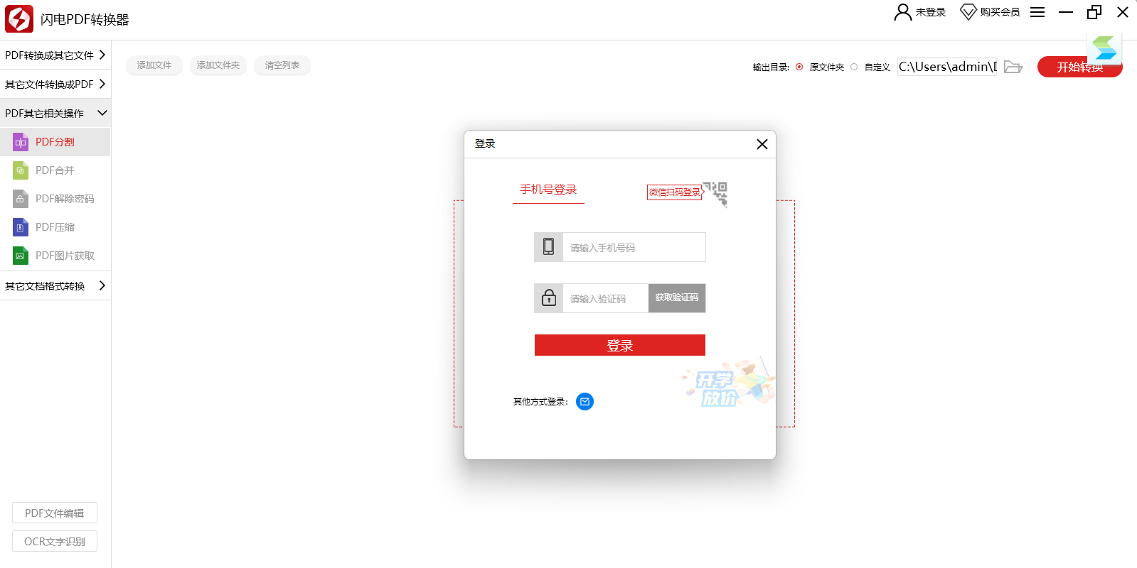Select the PDF压缩 icon in sidebar
The width and height of the screenshot is (1137, 568).
[21, 227]
